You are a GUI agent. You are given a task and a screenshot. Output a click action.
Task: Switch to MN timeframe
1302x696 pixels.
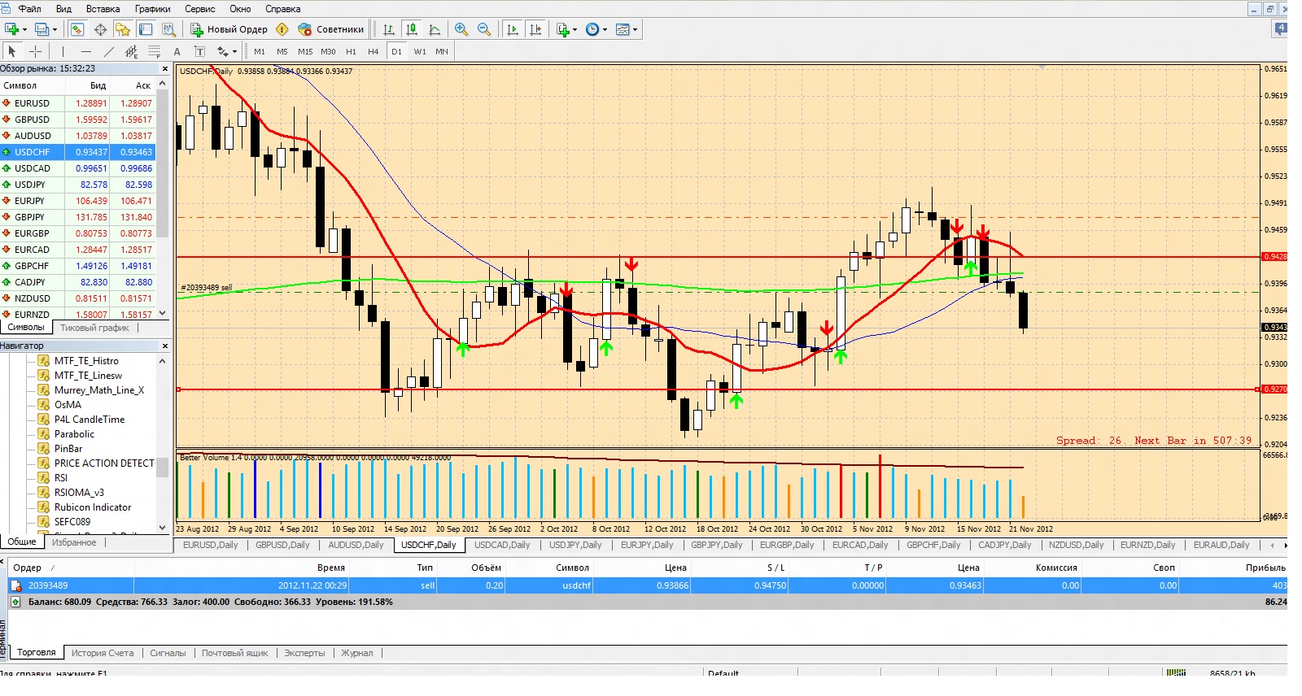[x=442, y=51]
